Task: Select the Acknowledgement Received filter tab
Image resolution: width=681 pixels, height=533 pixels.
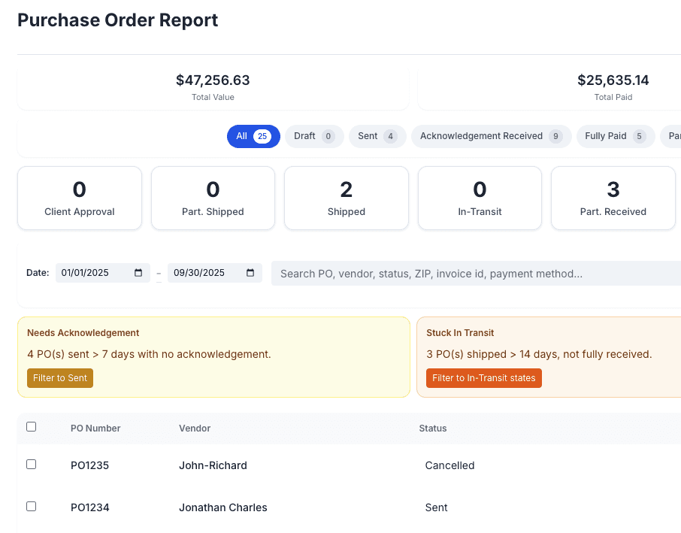Action: click(x=491, y=136)
